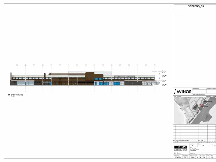Open the site location map thumbnail

pos(195,111)
